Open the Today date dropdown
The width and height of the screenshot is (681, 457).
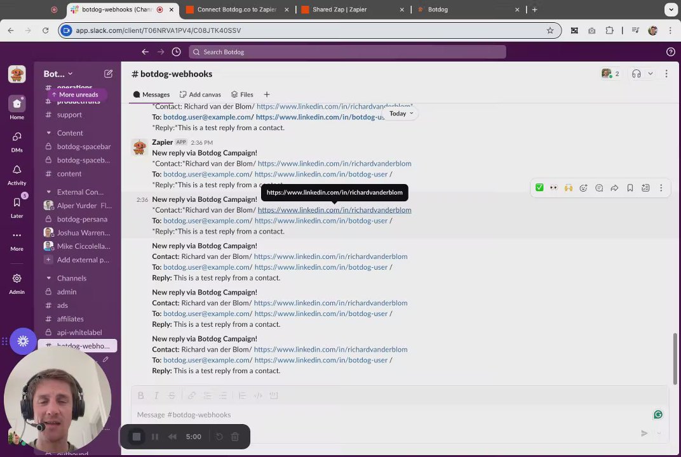pyautogui.click(x=401, y=113)
